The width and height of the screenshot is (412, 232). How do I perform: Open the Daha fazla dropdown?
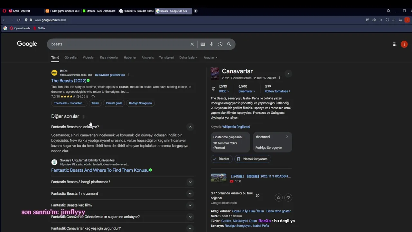tap(189, 57)
